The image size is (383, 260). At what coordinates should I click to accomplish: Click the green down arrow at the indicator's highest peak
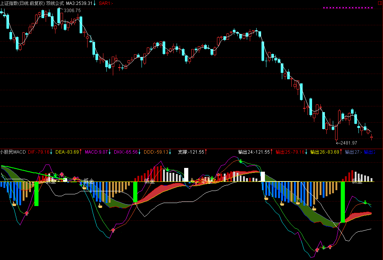[241, 161]
